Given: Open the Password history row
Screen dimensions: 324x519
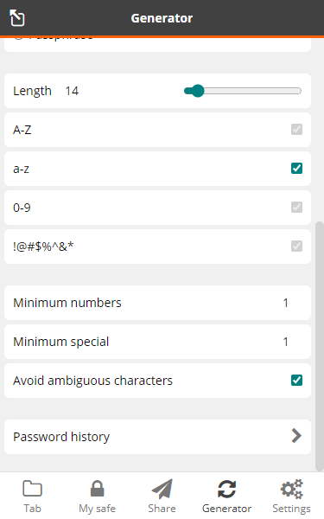Looking at the screenshot, I should click(x=157, y=437).
